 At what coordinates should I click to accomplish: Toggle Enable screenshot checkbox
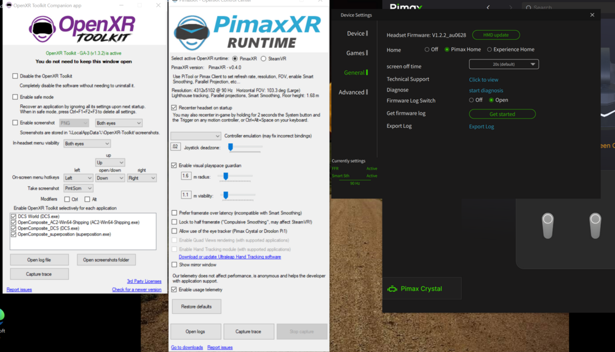[x=15, y=123]
